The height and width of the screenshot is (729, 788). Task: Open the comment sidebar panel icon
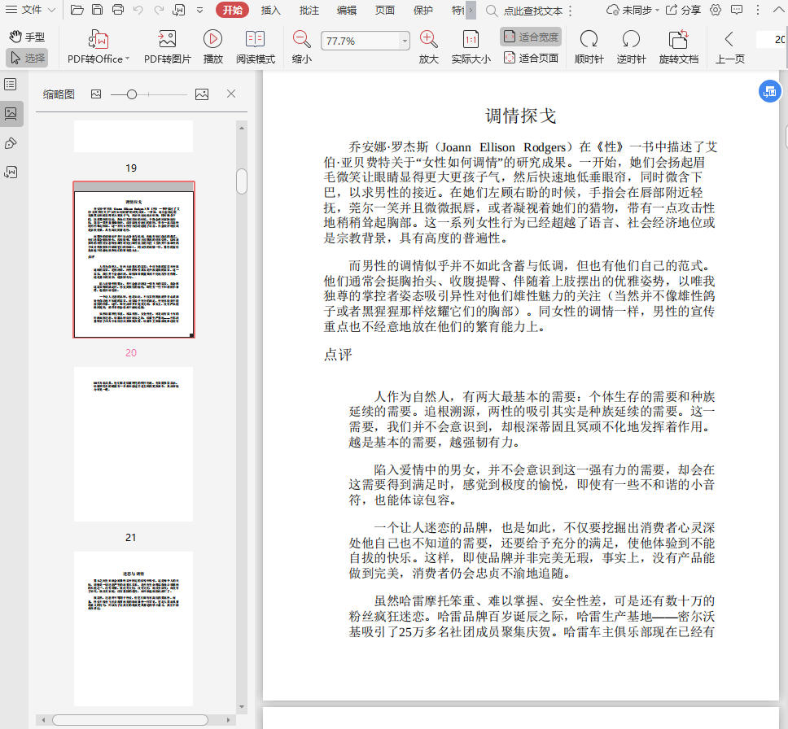click(x=11, y=172)
